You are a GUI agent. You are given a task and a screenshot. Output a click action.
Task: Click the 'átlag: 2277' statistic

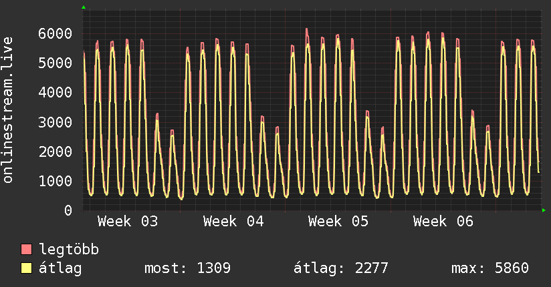point(341,268)
